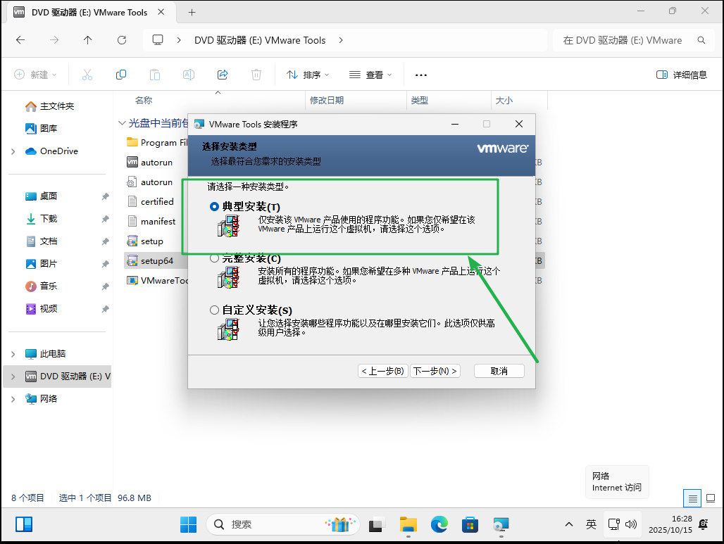
Task: Open the Windows Start menu
Action: [x=188, y=524]
